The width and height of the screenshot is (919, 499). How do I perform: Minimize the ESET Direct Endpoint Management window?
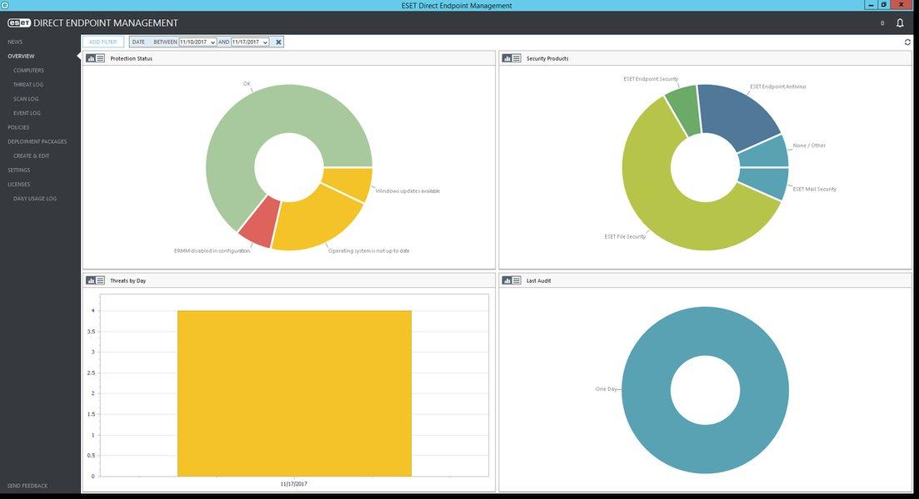tap(871, 5)
